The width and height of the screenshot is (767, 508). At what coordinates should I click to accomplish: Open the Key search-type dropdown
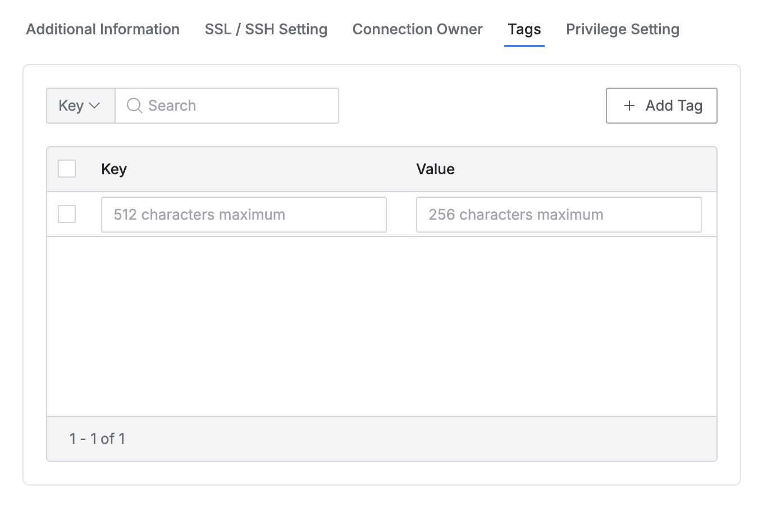coord(80,106)
